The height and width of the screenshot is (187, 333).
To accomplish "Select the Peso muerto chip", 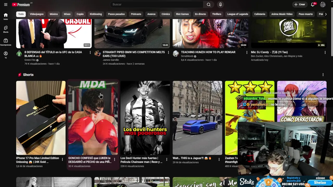I will [306, 14].
